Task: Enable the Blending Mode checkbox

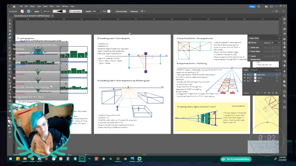Action: (x=249, y=59)
